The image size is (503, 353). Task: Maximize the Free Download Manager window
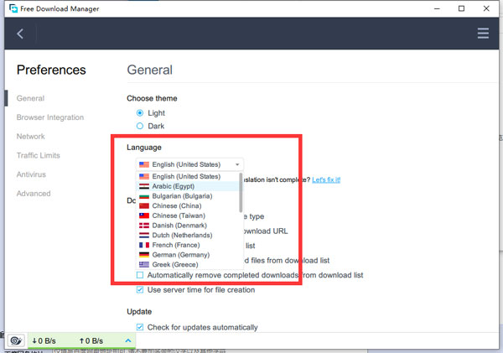click(x=461, y=8)
